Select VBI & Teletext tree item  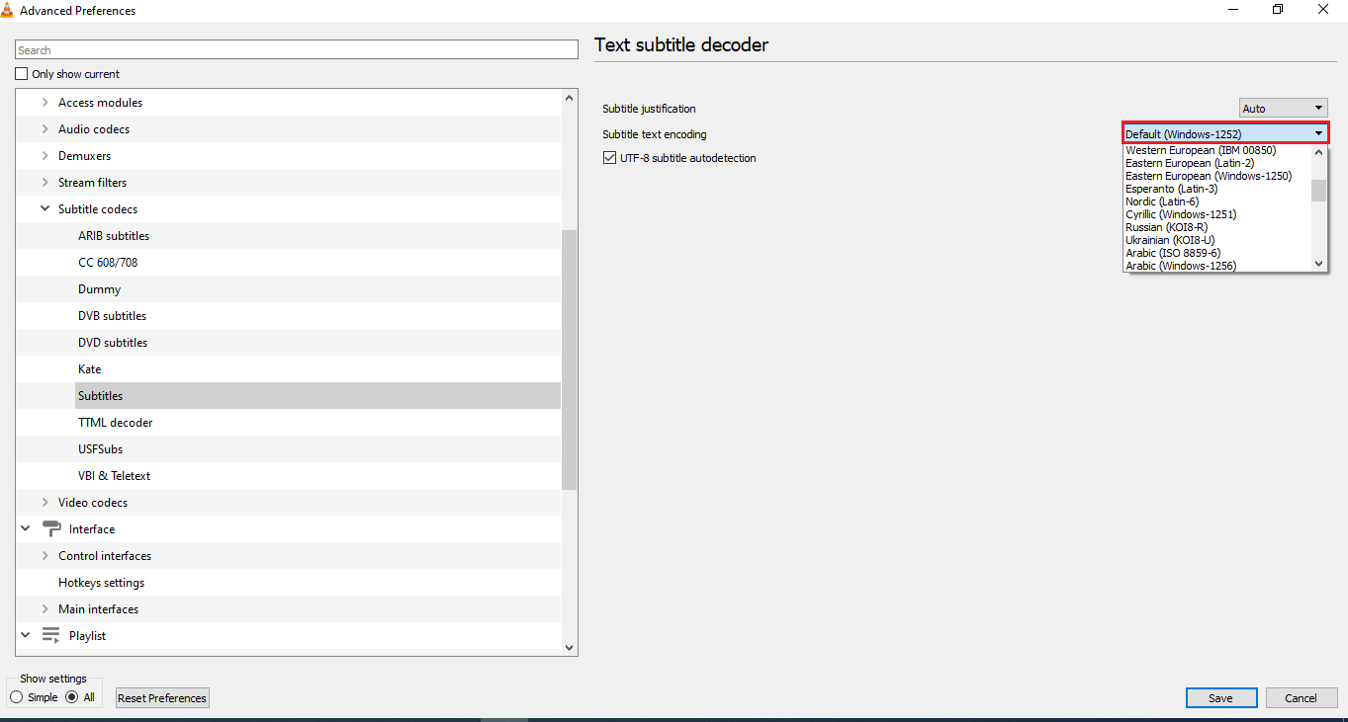click(x=115, y=476)
